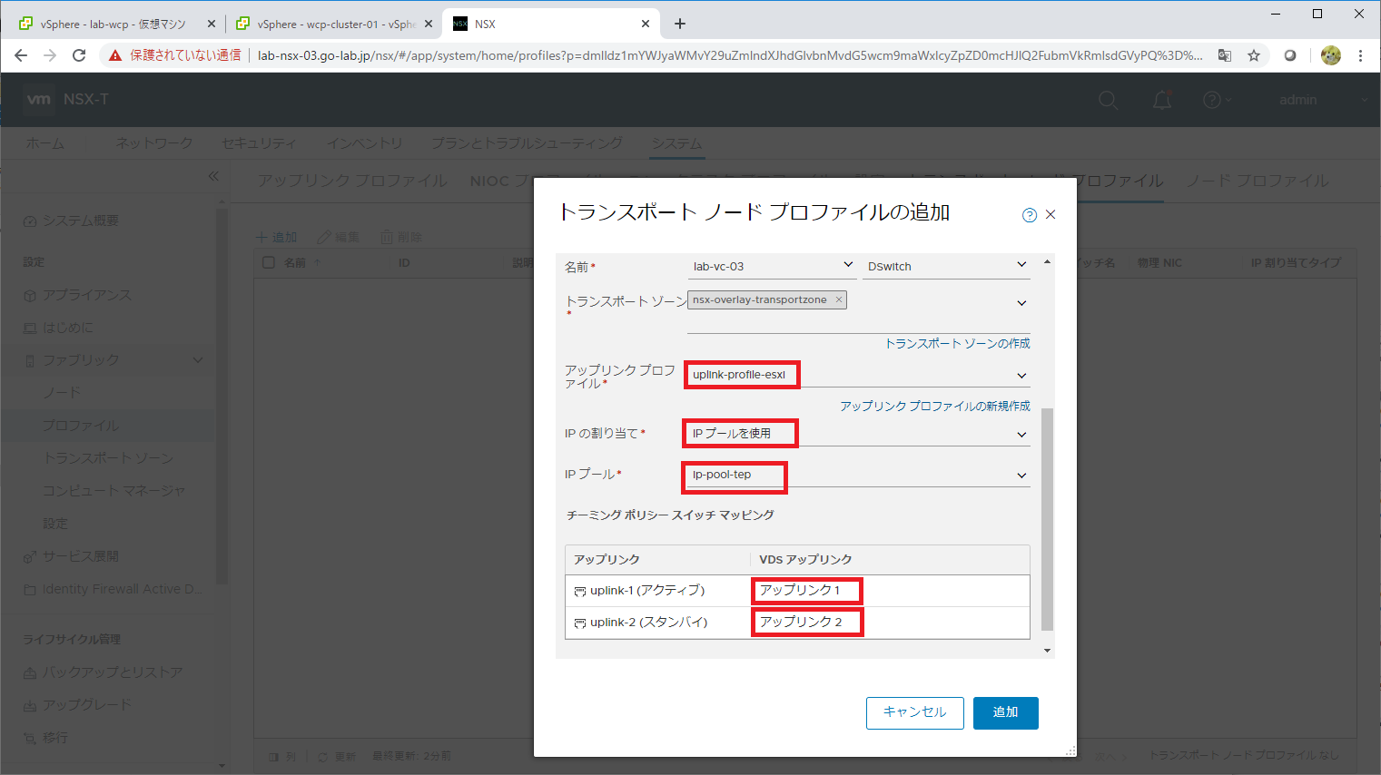This screenshot has height=775, width=1381.
Task: Open the System tab
Action: pyautogui.click(x=676, y=143)
